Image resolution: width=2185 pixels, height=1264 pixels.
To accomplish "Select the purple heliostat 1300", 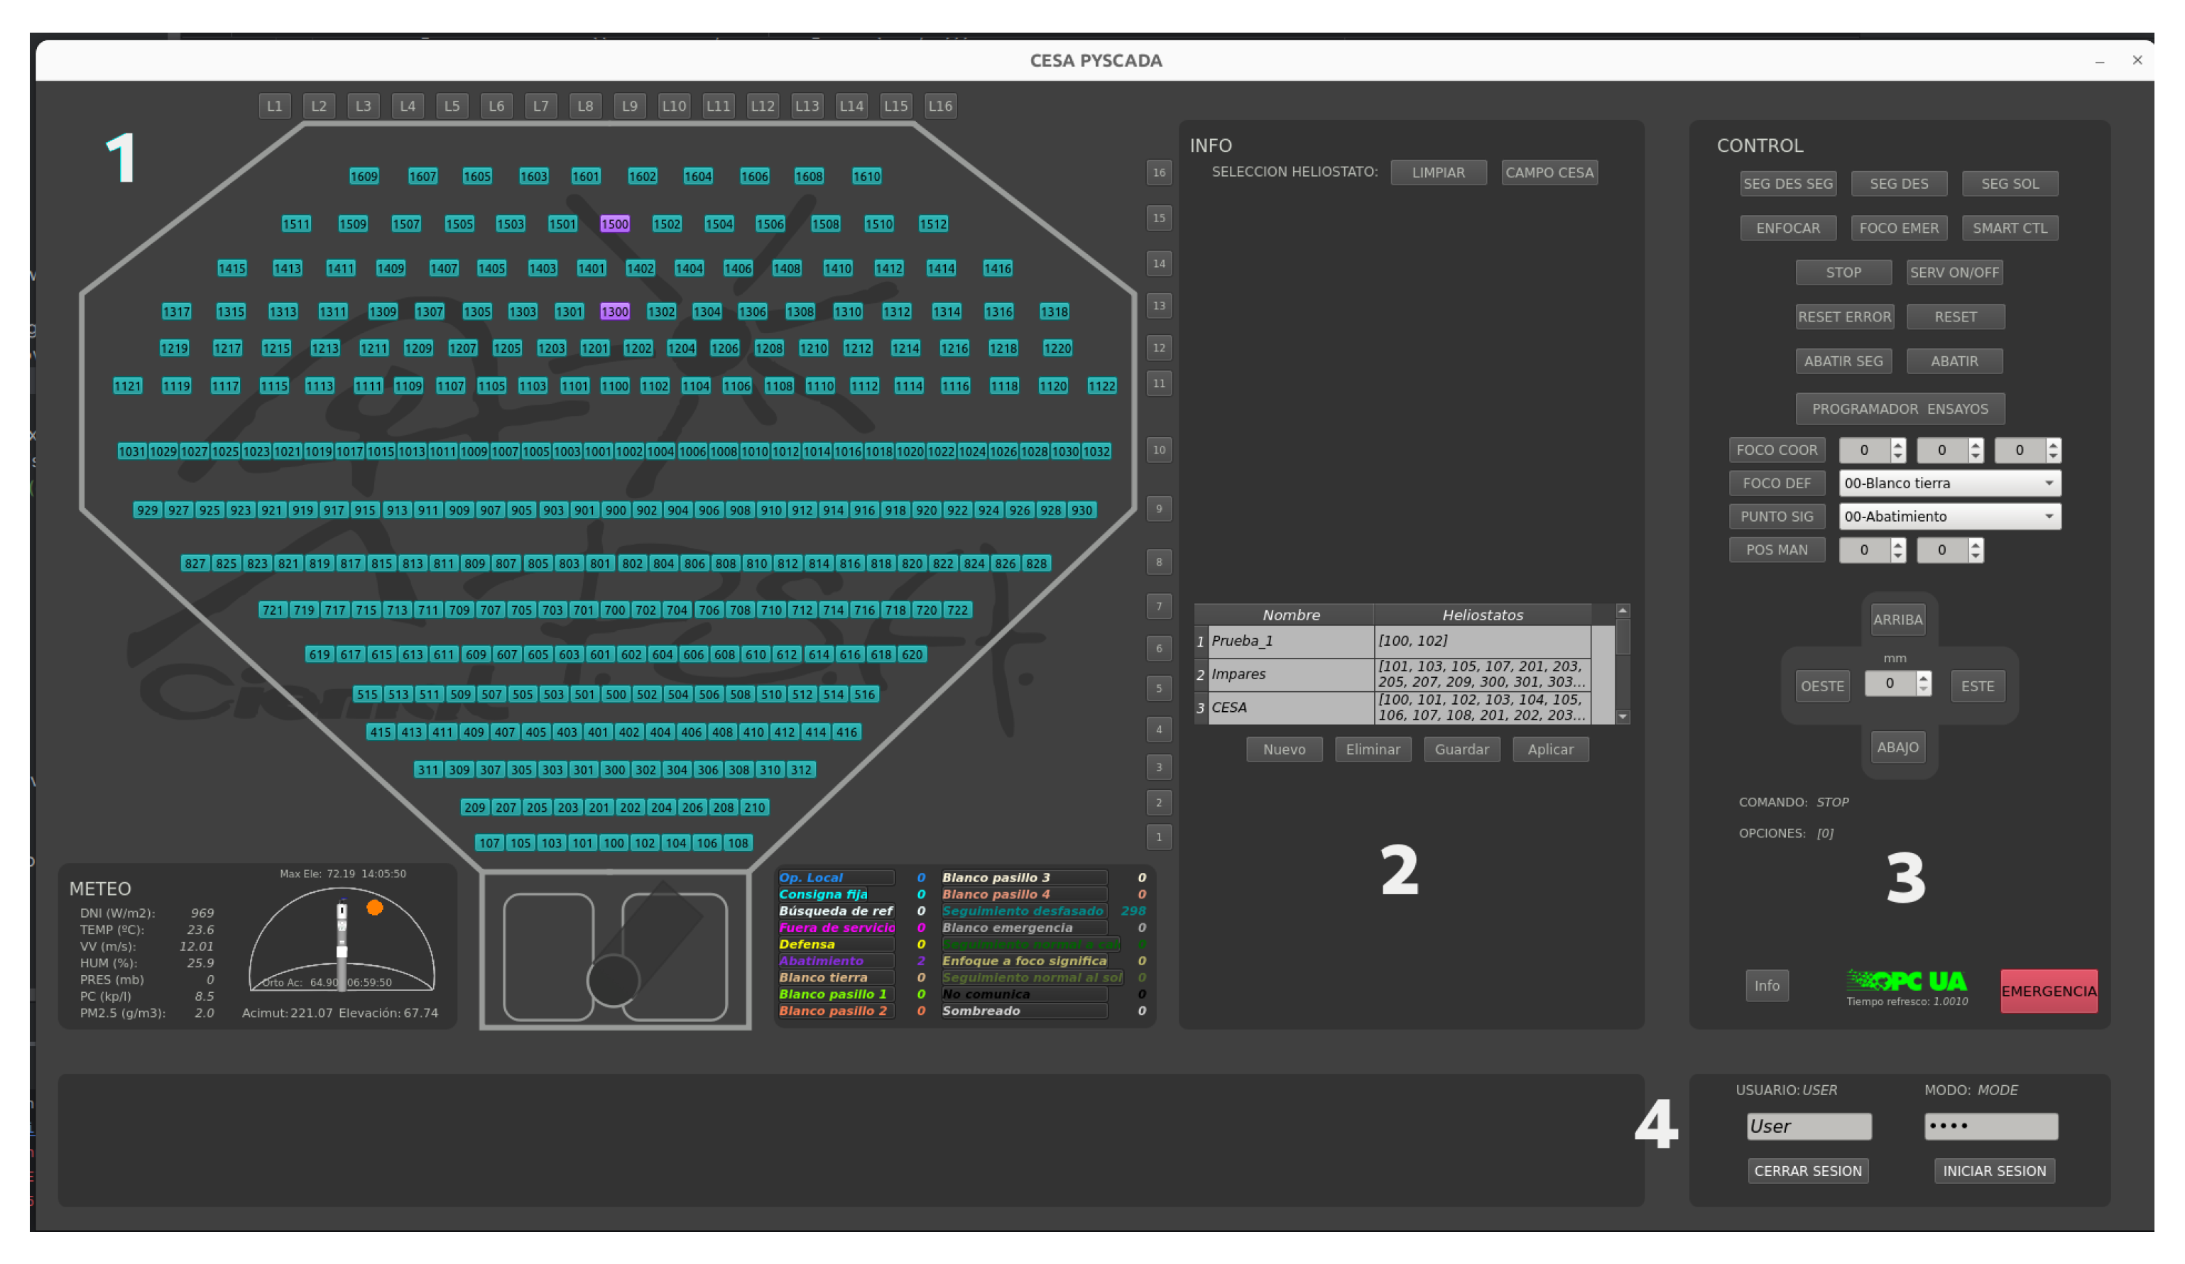I will pyautogui.click(x=615, y=312).
